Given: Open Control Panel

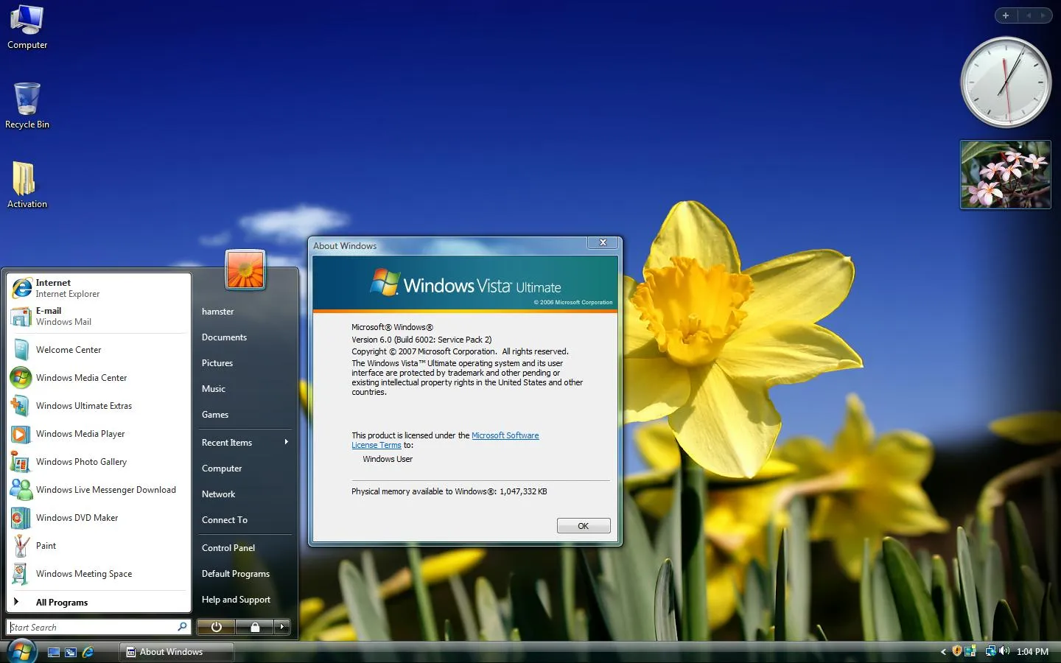Looking at the screenshot, I should point(245,548).
